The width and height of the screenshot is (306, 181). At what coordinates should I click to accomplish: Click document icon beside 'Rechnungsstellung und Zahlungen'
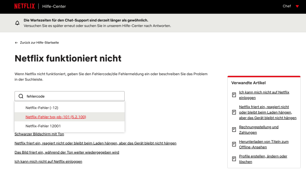pos(234,130)
